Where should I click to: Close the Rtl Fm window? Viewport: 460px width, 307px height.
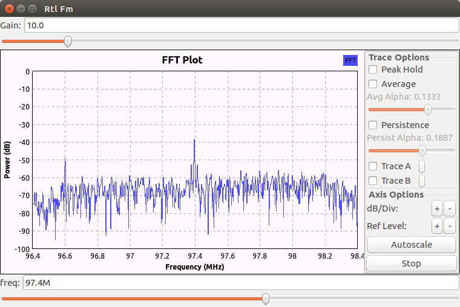10,9
